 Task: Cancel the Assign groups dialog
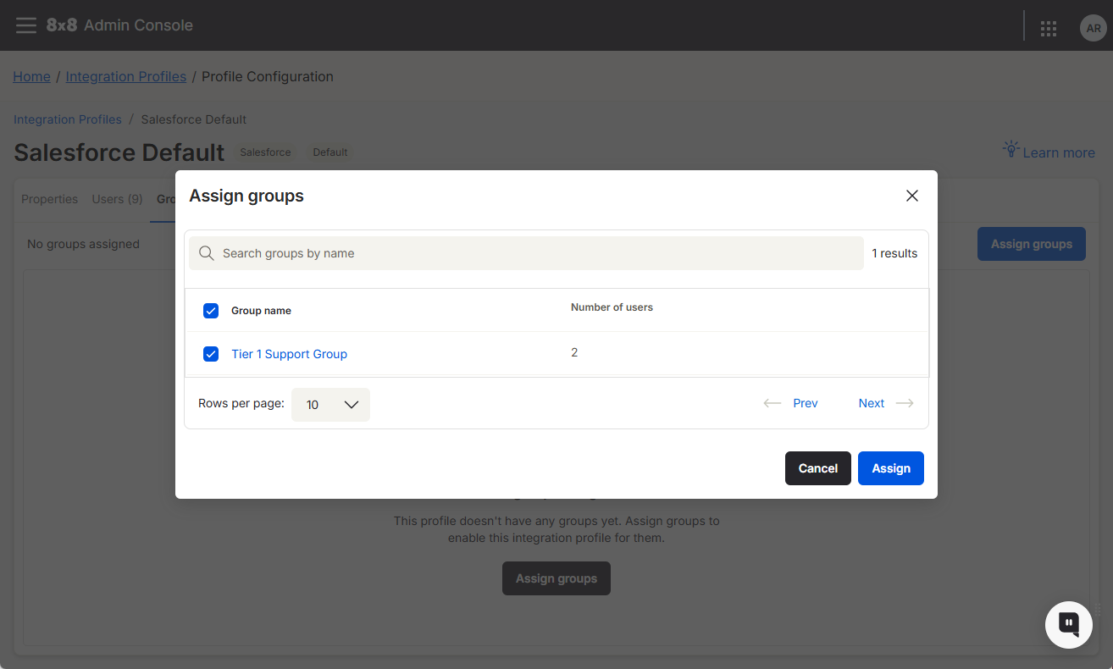click(818, 468)
